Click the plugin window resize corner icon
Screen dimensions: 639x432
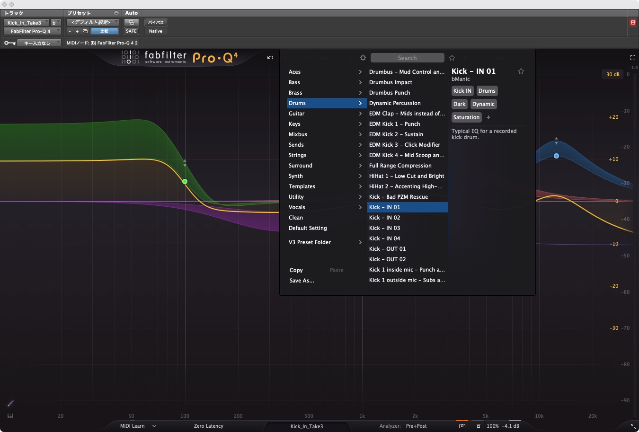click(633, 426)
